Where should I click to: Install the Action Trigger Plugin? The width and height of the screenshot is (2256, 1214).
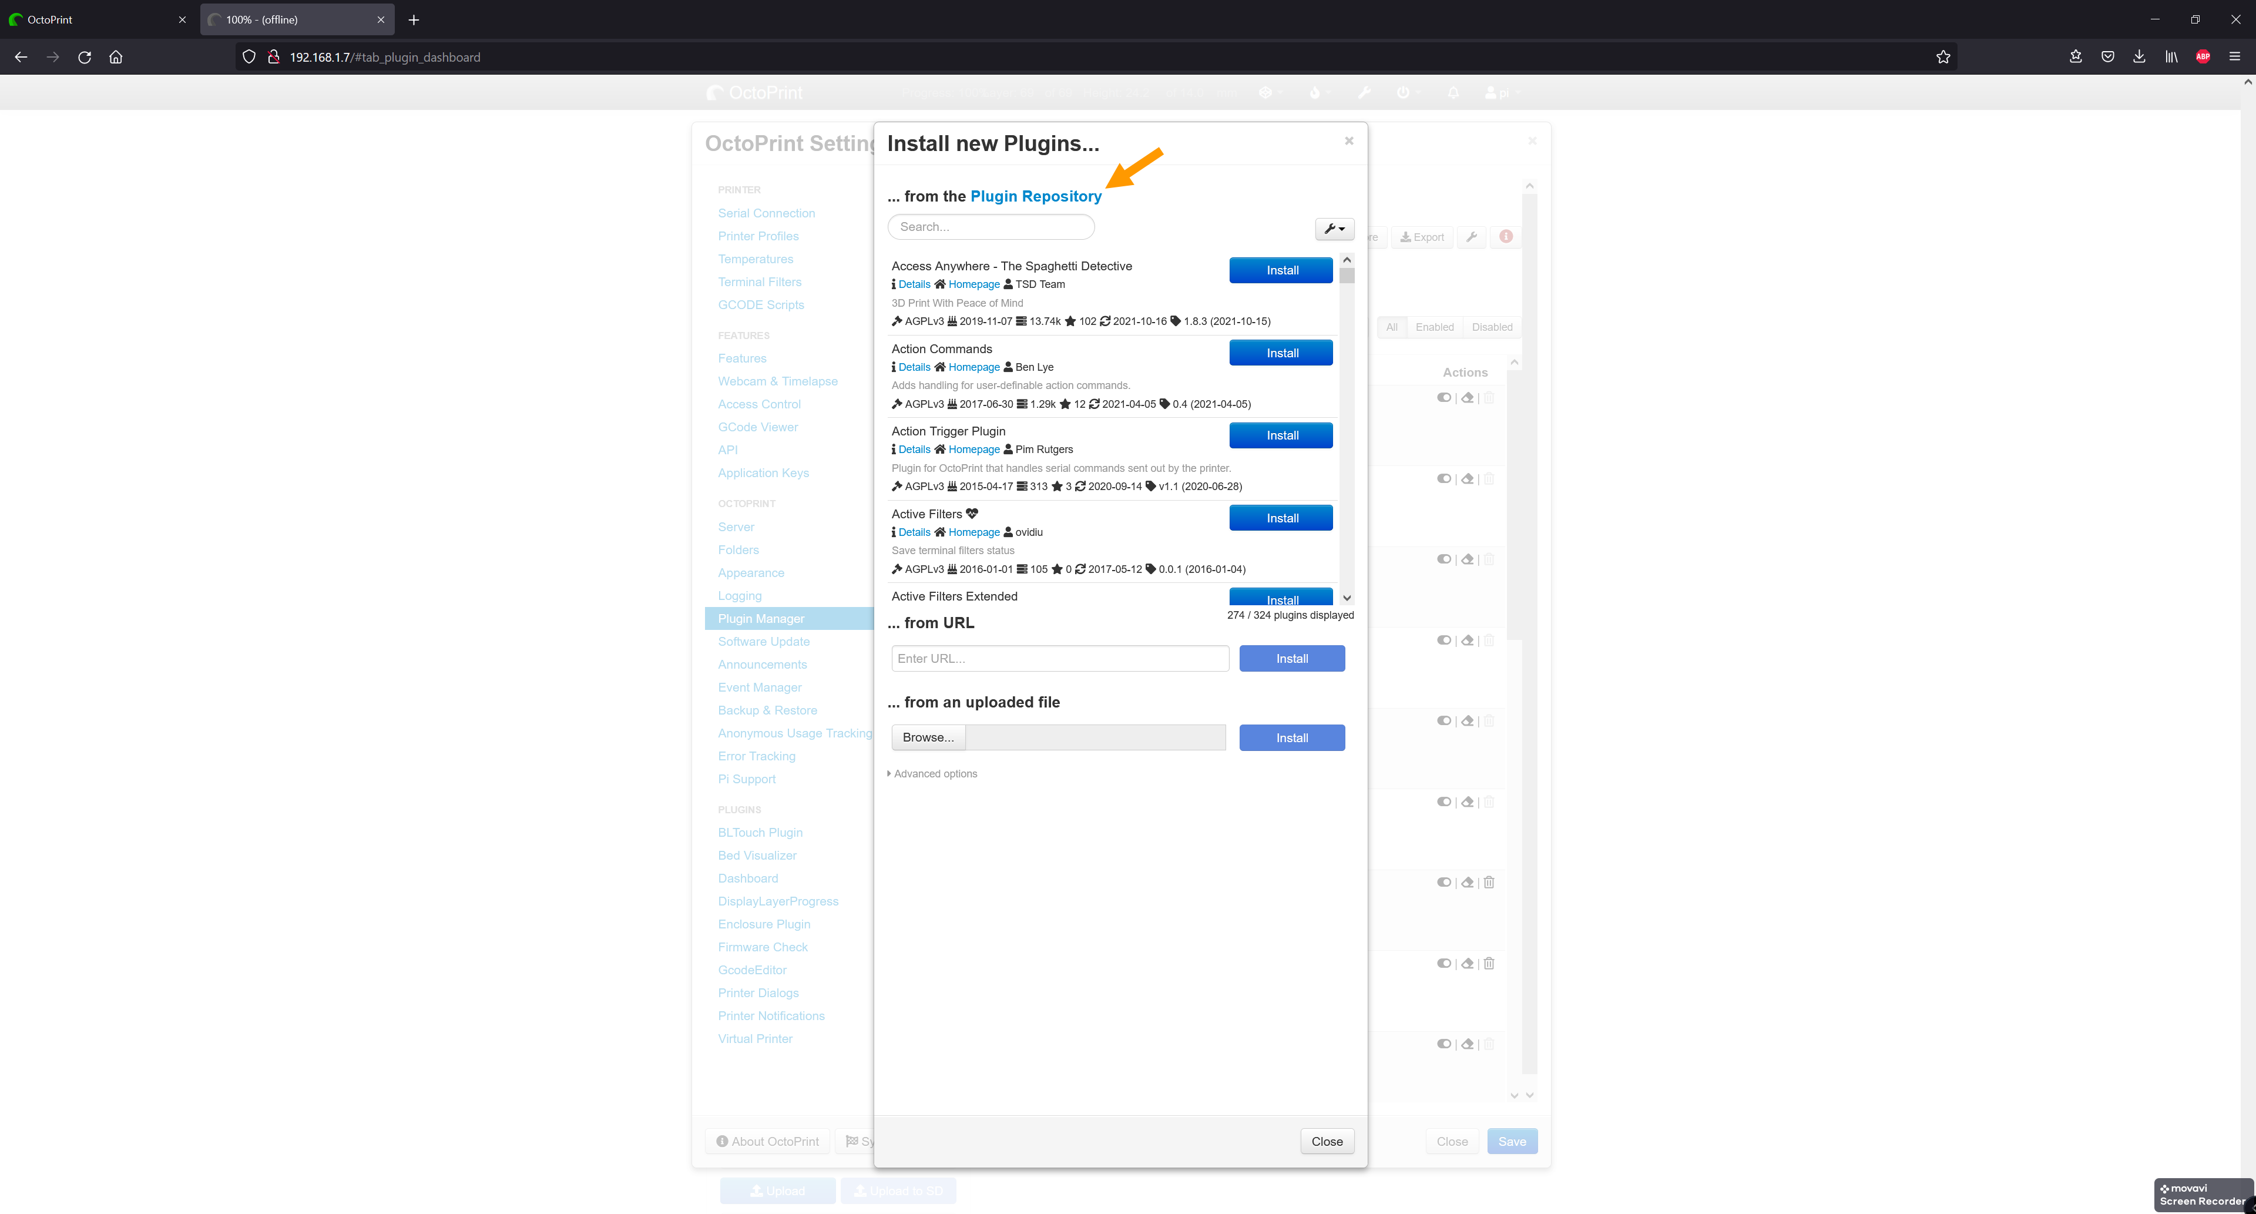pyautogui.click(x=1280, y=435)
